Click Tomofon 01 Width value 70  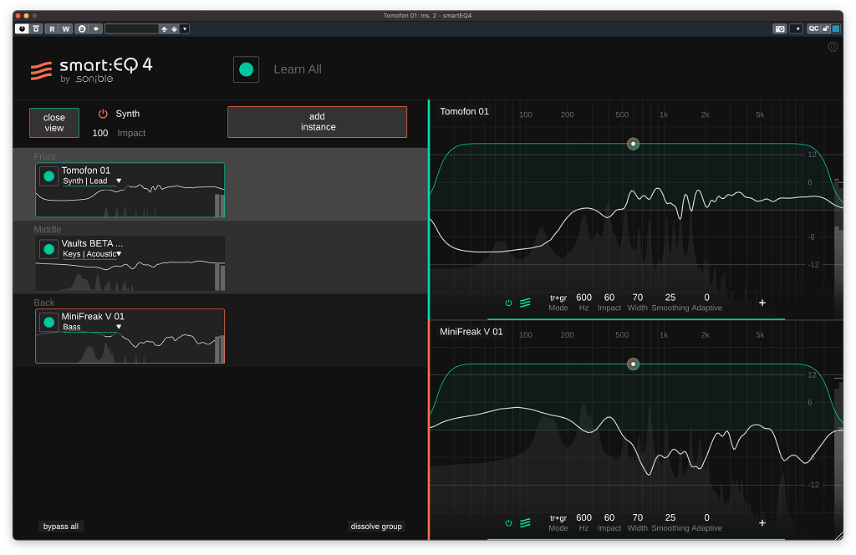[638, 298]
